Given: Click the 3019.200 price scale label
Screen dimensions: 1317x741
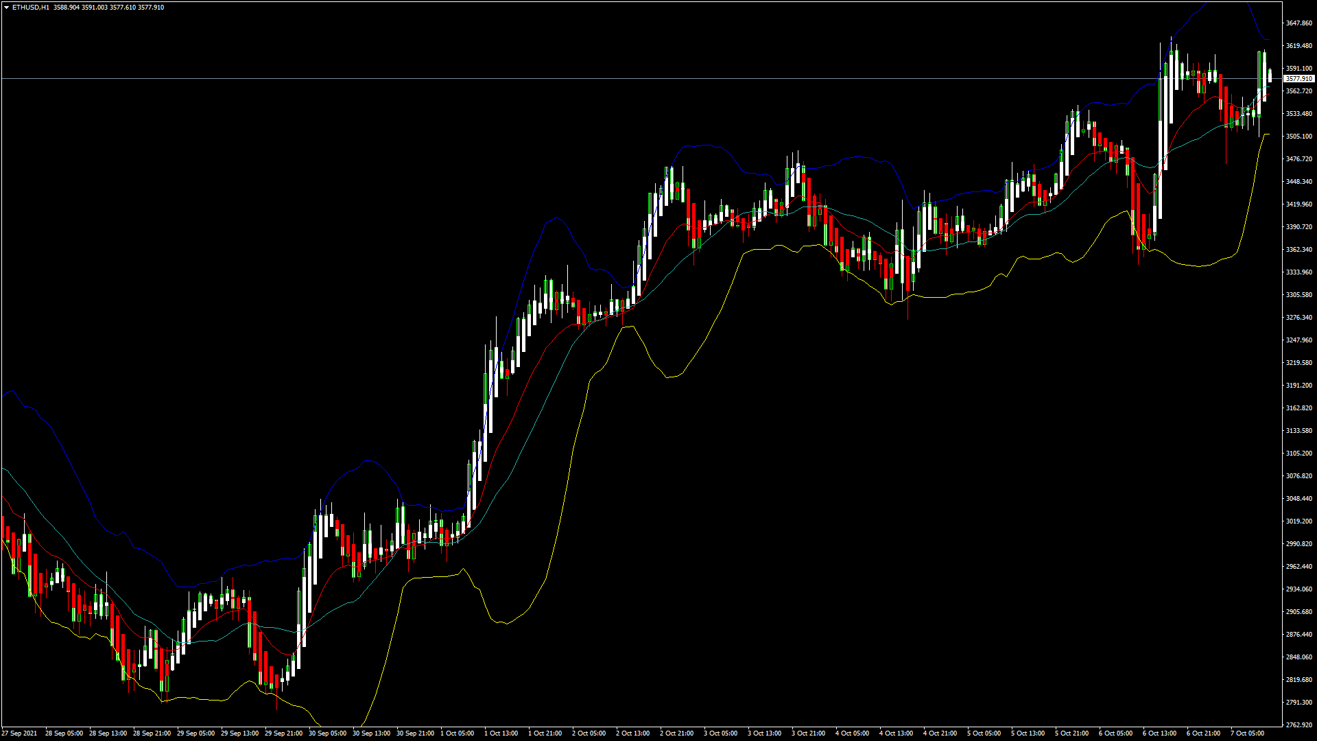Looking at the screenshot, I should [1298, 521].
